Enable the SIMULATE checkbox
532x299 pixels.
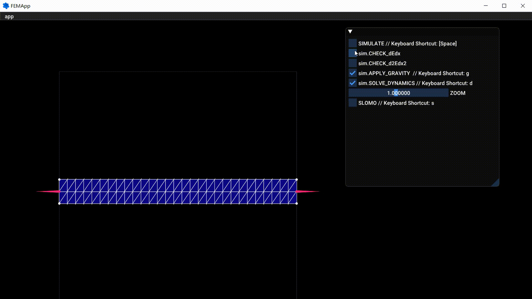tap(352, 43)
